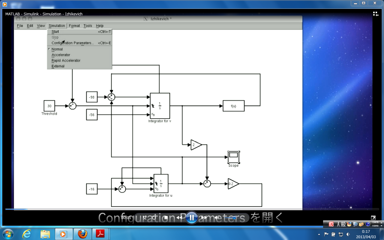Viewport: 384px width, 240px height.
Task: Open the IME help icon
Action: [368, 224]
